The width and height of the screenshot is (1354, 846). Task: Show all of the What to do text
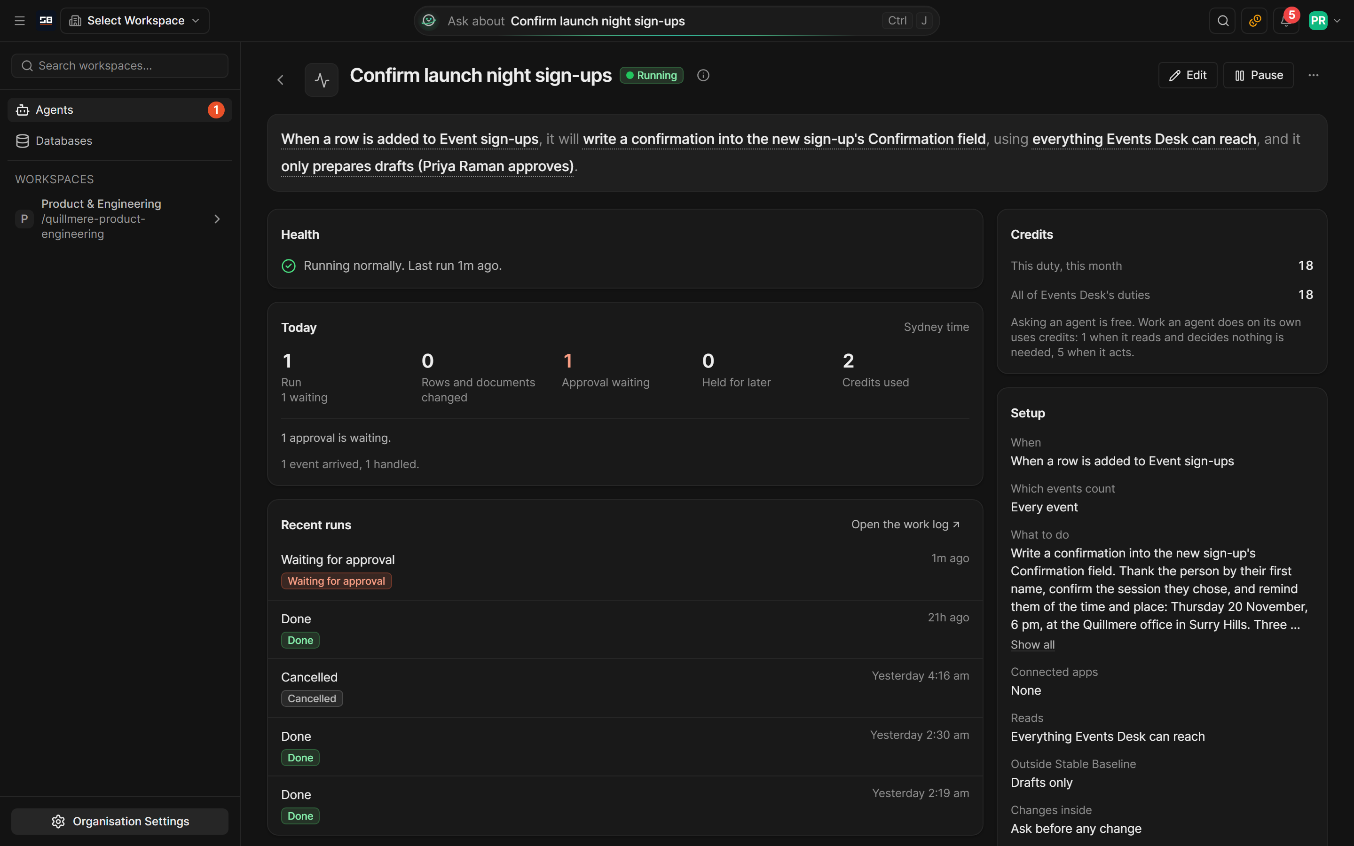(x=1032, y=644)
